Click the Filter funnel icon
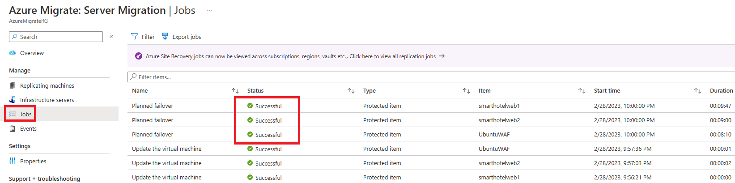The width and height of the screenshot is (735, 183). [x=134, y=36]
